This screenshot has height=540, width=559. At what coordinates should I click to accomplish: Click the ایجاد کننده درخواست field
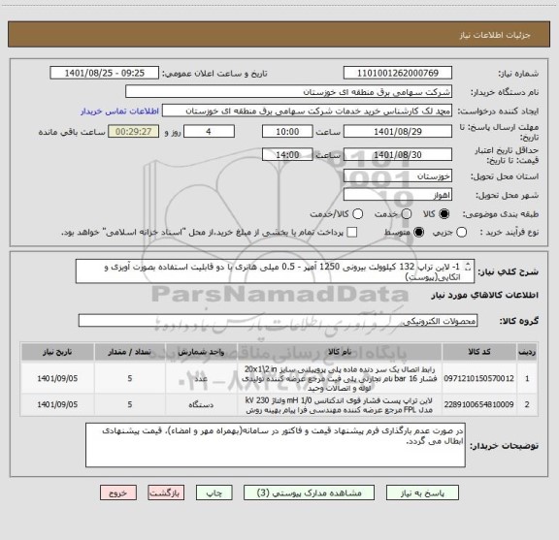(x=307, y=111)
